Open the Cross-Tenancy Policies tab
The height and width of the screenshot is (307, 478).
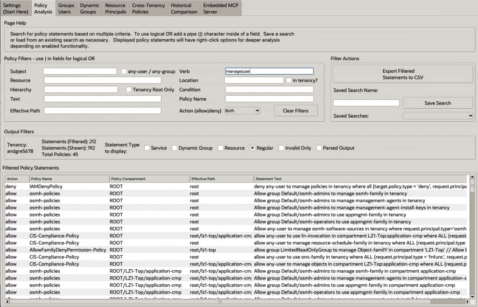point(148,8)
